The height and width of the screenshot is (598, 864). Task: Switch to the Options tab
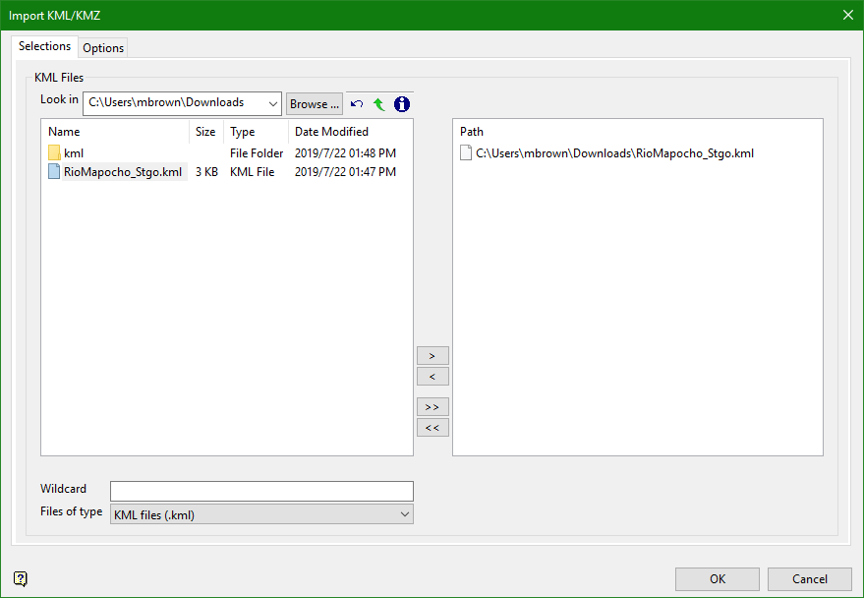click(103, 48)
